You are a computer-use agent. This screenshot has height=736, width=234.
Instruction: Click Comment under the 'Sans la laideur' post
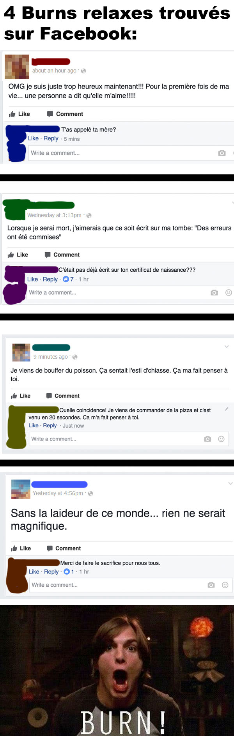[64, 548]
